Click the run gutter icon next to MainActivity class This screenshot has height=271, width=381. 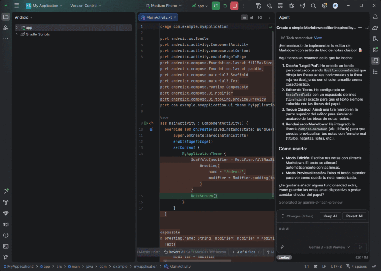tap(146, 123)
